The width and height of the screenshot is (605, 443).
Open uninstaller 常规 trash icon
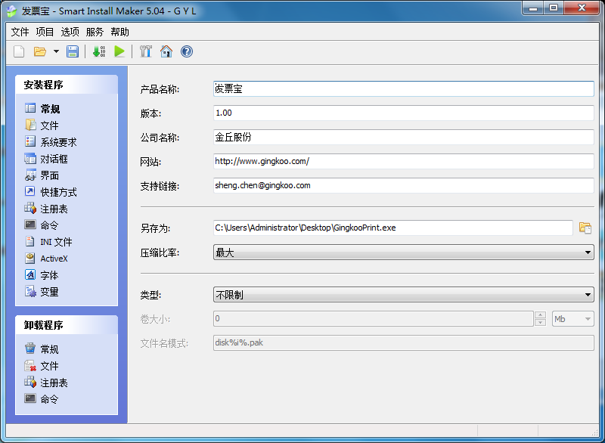pos(30,349)
